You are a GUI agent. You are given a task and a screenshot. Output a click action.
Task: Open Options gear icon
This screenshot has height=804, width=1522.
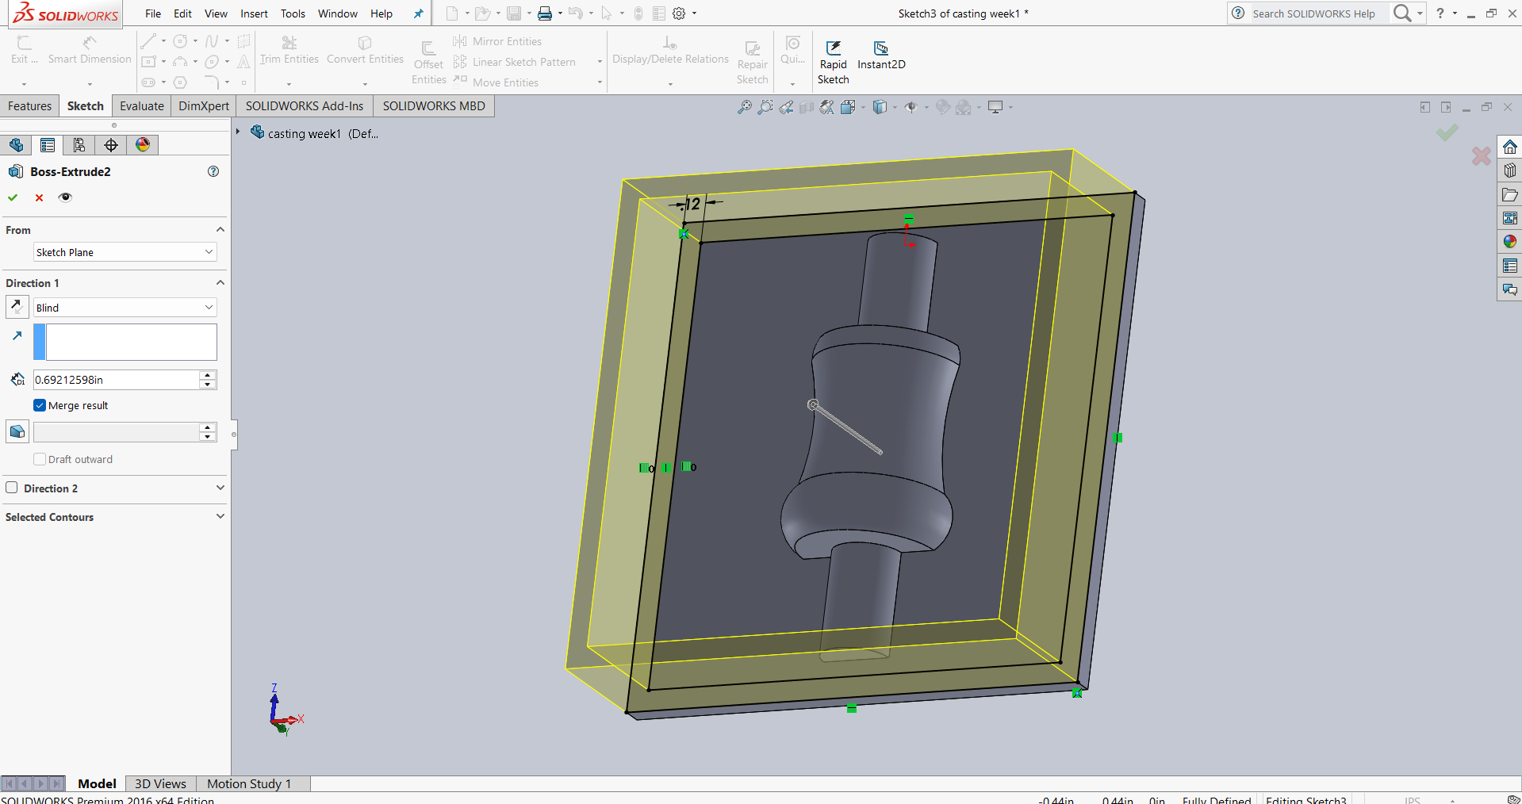pyautogui.click(x=679, y=13)
